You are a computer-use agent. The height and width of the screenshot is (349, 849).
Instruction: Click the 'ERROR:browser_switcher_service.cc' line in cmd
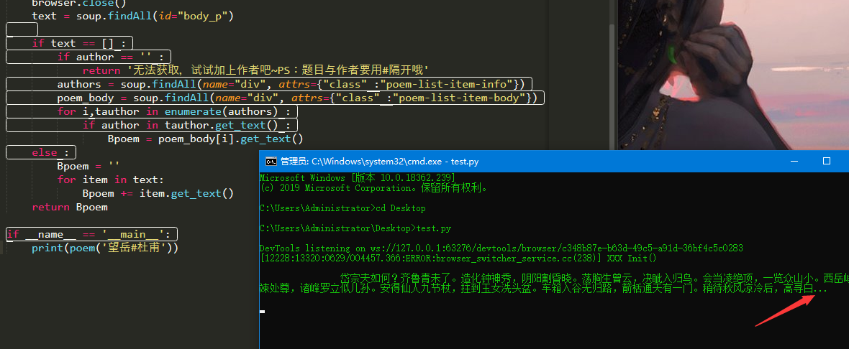[458, 259]
